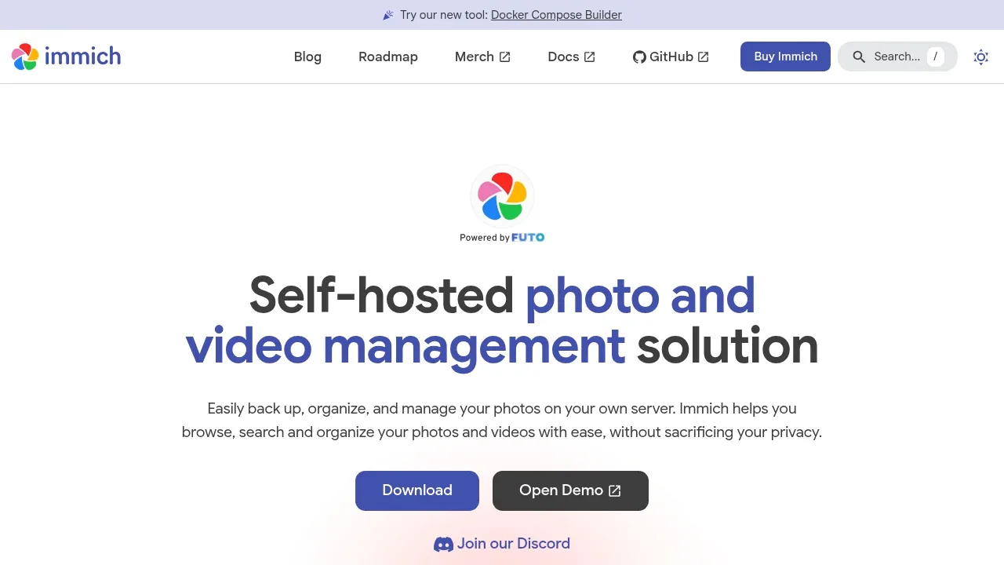Follow the Join our Discord link
This screenshot has width=1004, height=565.
[502, 544]
